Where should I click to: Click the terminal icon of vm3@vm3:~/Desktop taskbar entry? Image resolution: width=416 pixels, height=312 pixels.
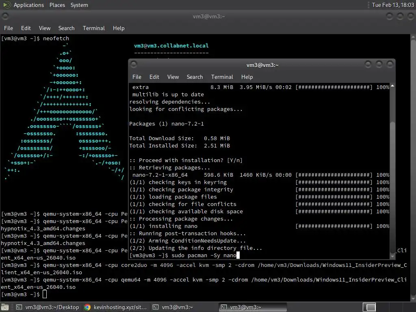19,307
